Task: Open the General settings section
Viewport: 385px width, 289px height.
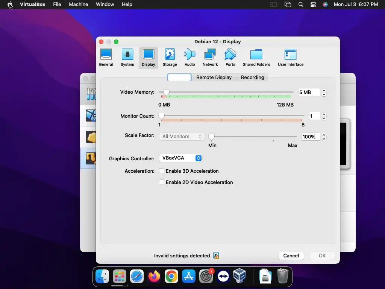Action: click(x=106, y=58)
